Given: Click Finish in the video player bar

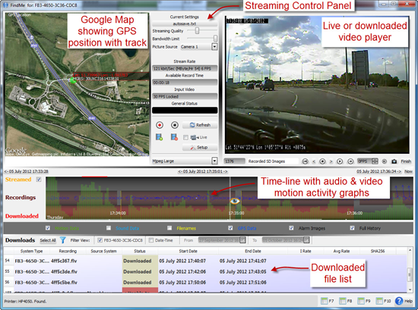Looking at the screenshot, I should pyautogui.click(x=406, y=161).
